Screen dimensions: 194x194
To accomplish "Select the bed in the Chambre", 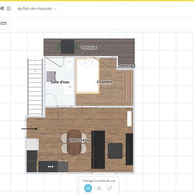I will pyautogui.click(x=87, y=75).
